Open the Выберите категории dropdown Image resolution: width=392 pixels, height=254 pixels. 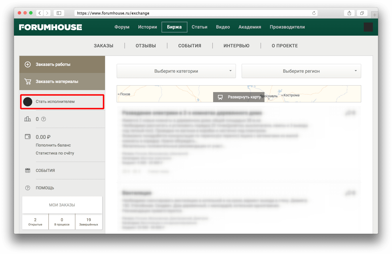176,71
